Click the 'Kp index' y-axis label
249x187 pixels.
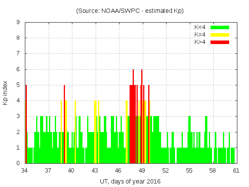tap(5, 93)
